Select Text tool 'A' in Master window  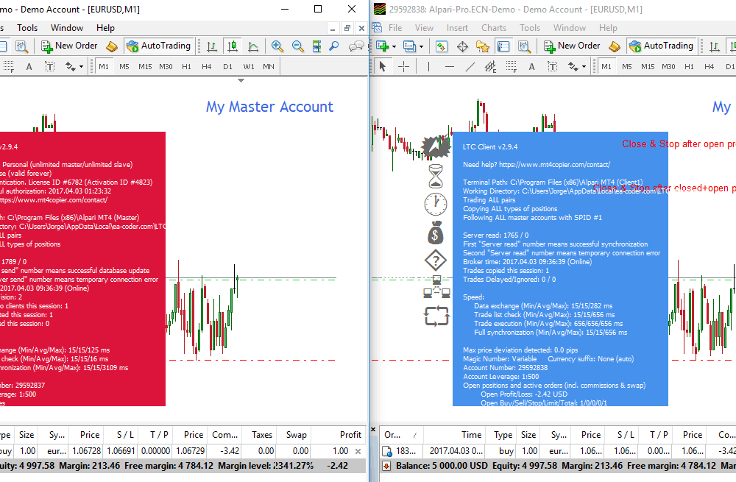tap(29, 67)
